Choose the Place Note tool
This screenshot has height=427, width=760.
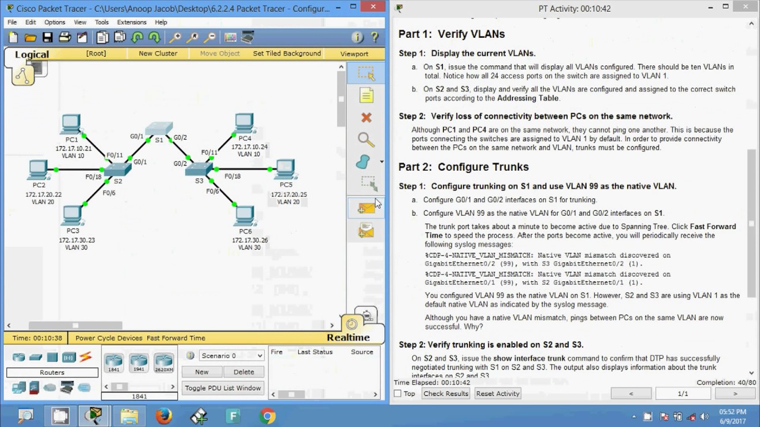pos(366,95)
